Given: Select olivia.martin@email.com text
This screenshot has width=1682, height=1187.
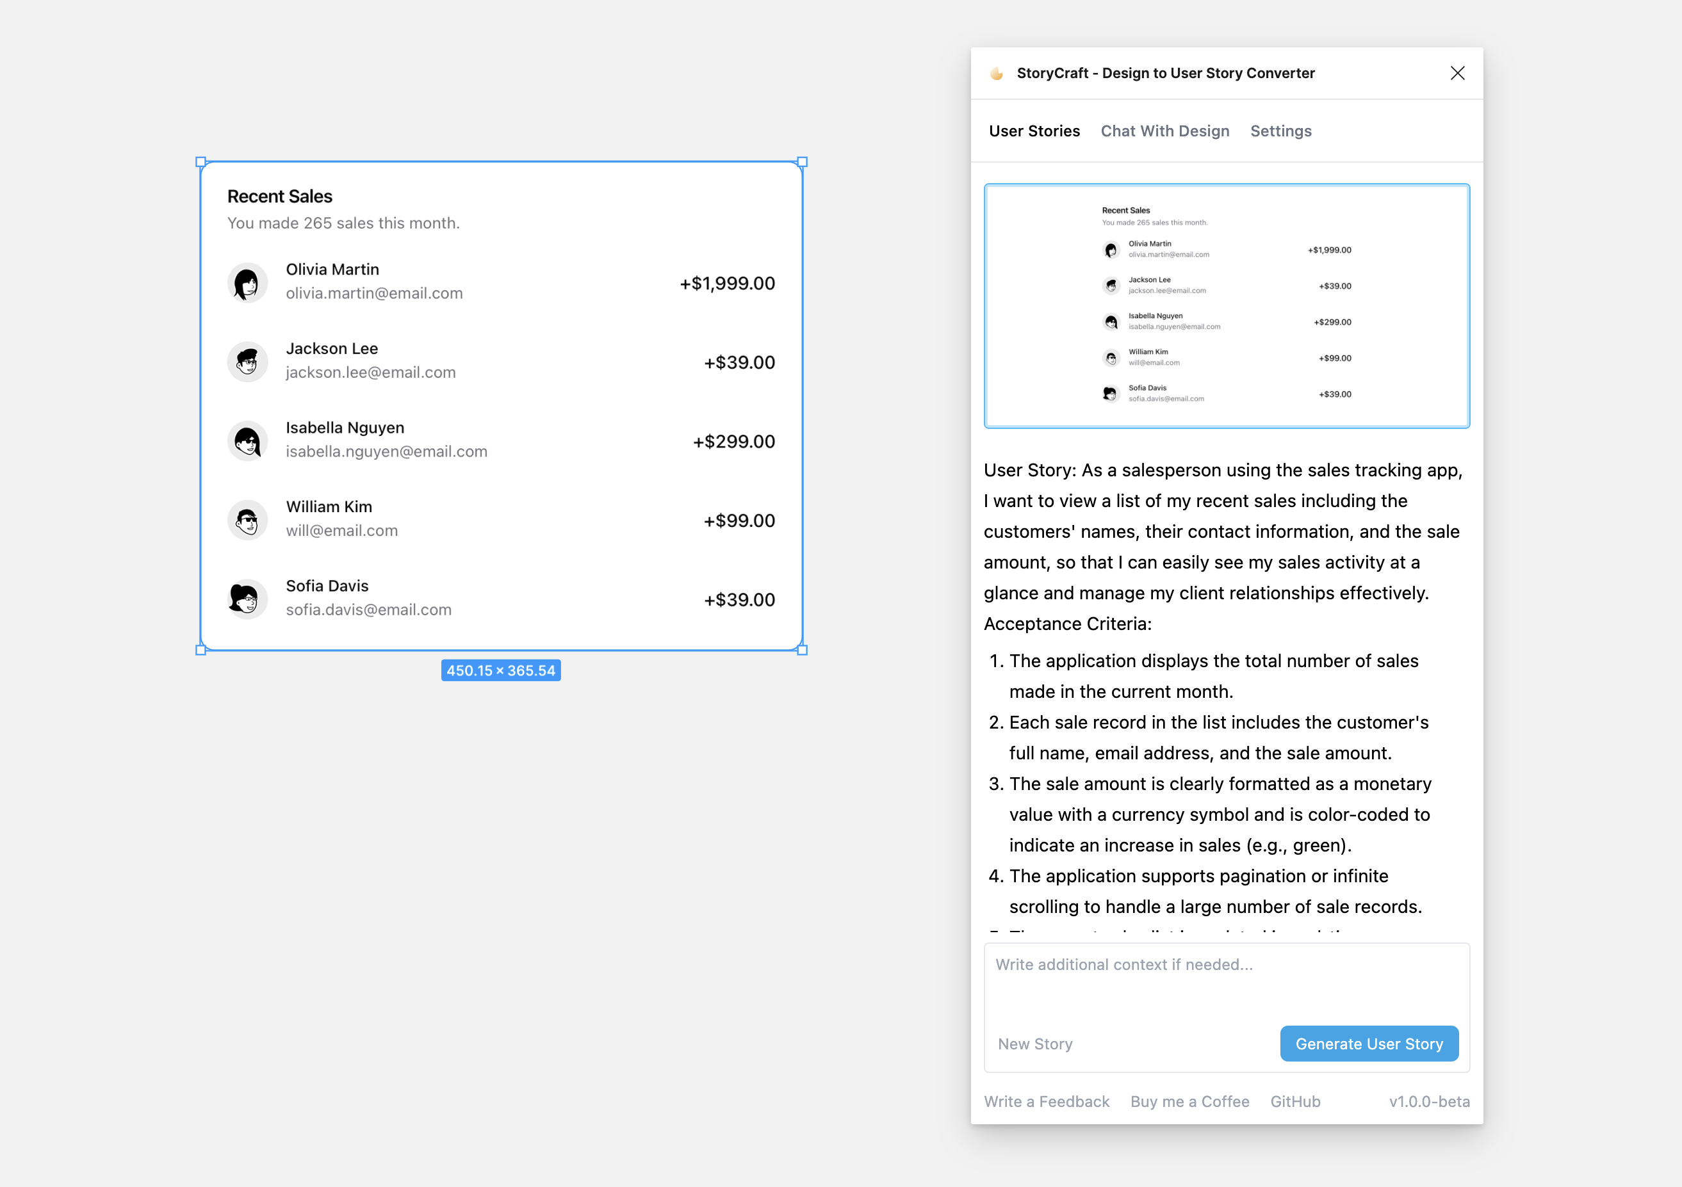Looking at the screenshot, I should (374, 293).
